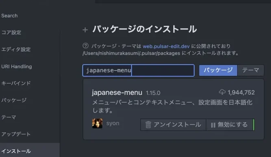This screenshot has width=271, height=157.
Task: Click version number 1.15.0
Action: point(153,93)
